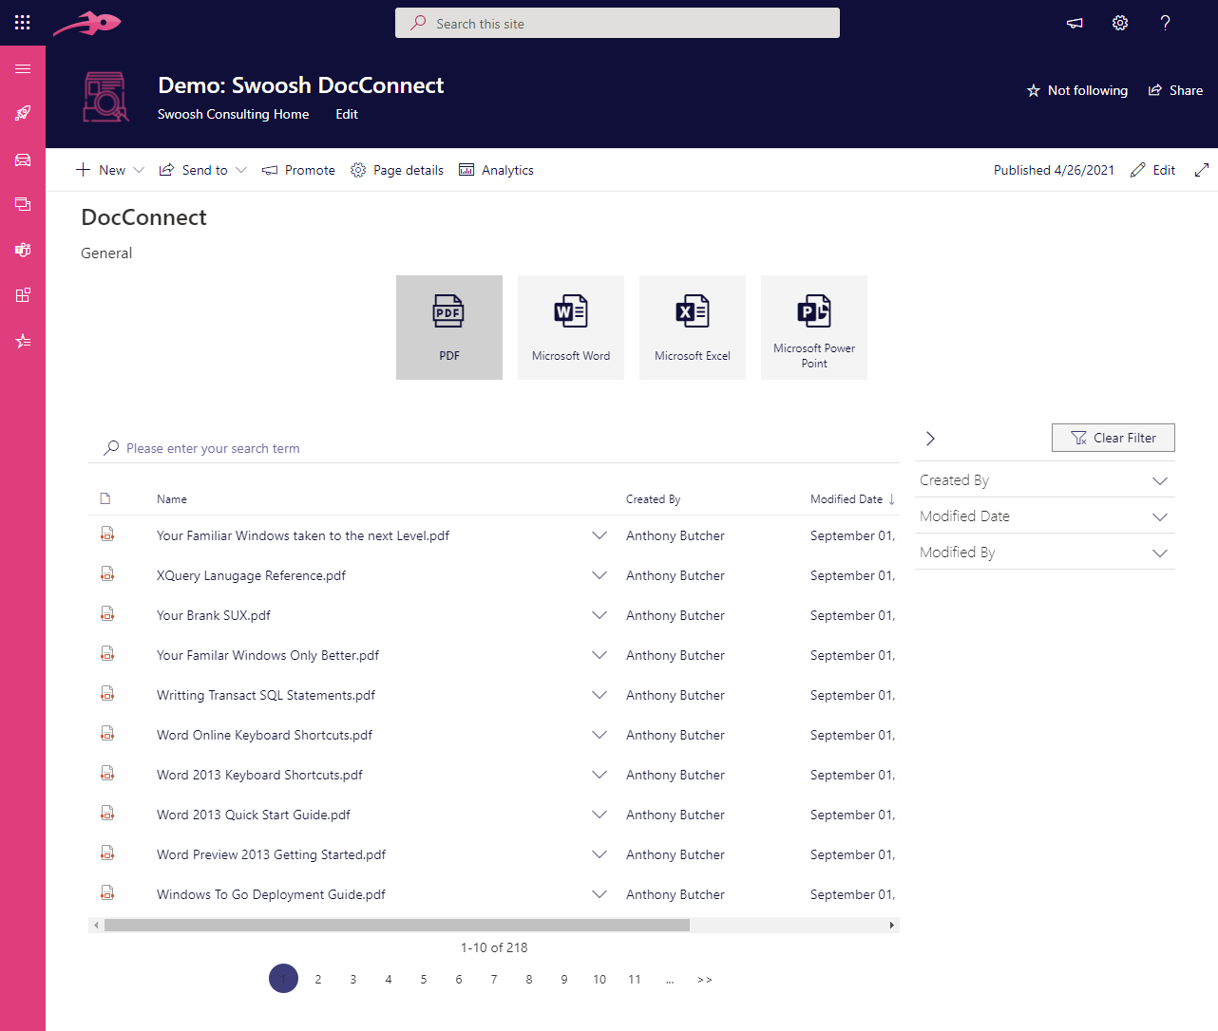Toggle the hamburger menu in sidebar

[x=23, y=68]
